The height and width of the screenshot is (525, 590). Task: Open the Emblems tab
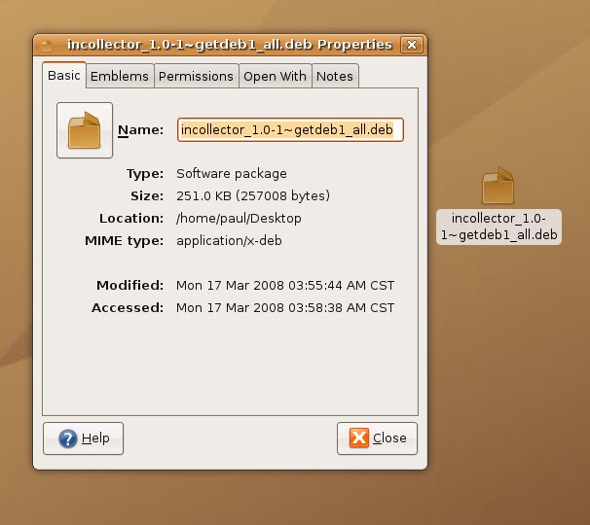pyautogui.click(x=120, y=76)
